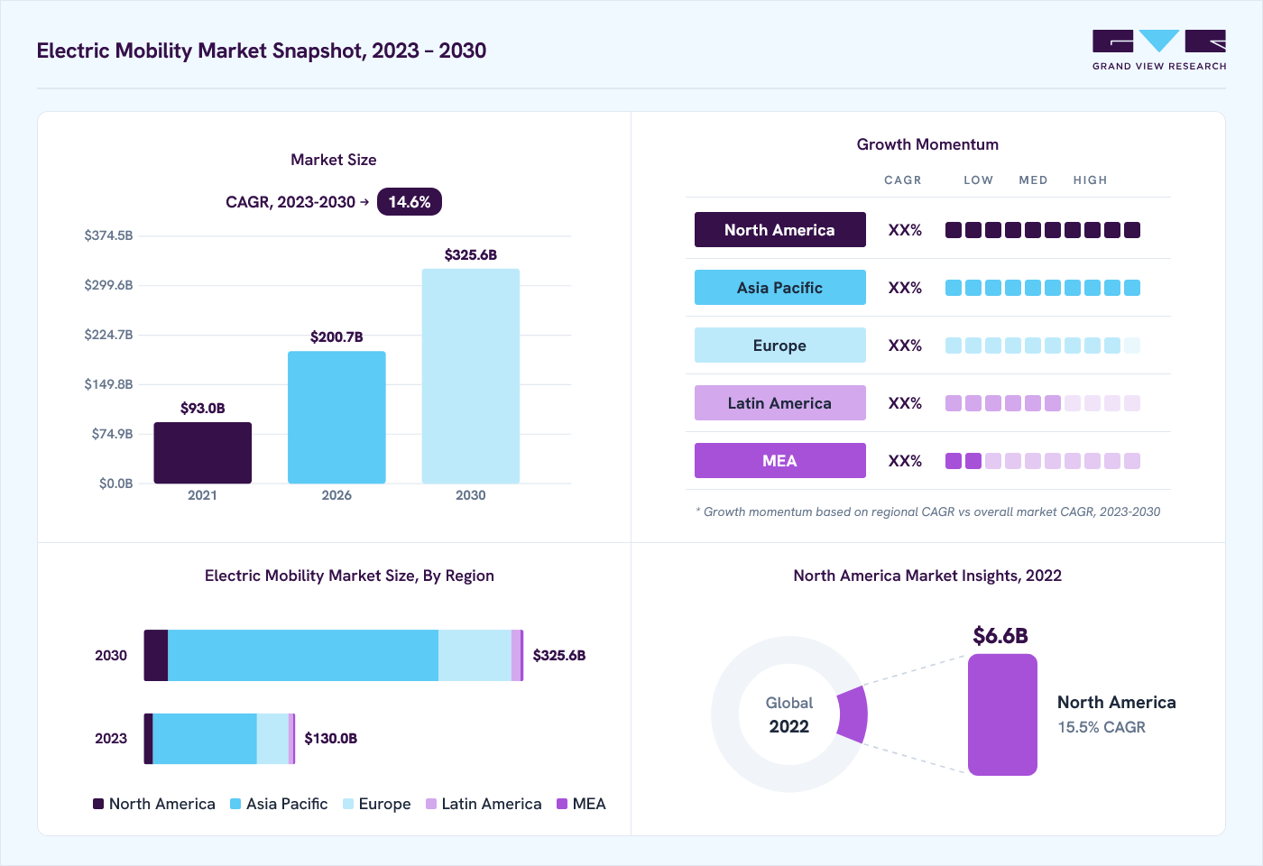This screenshot has width=1263, height=866.
Task: Click the growth momentum footnote text
Action: [x=928, y=511]
